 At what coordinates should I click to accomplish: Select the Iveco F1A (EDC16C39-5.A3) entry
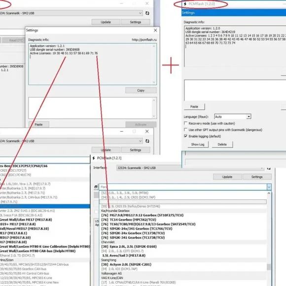pos(21,215)
